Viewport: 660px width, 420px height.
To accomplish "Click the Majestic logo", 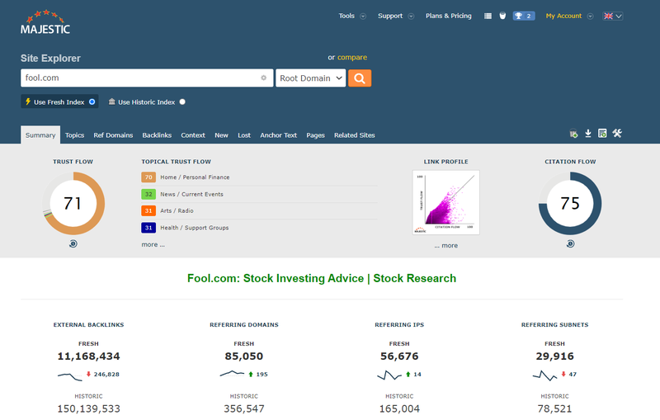I will (x=45, y=22).
